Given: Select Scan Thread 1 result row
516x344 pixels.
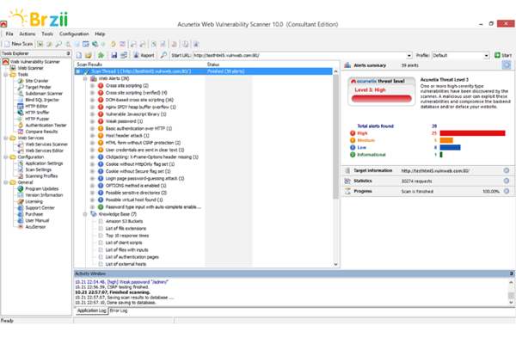Looking at the screenshot, I should 203,71.
